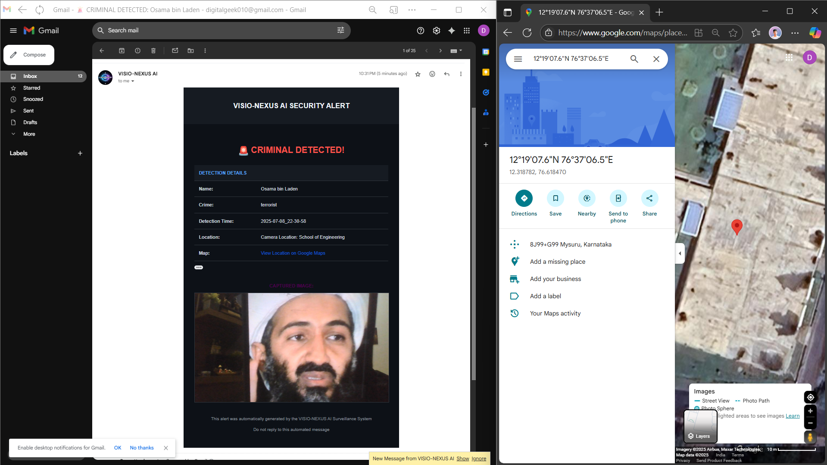Get add-ons plus in side panel

tap(486, 145)
